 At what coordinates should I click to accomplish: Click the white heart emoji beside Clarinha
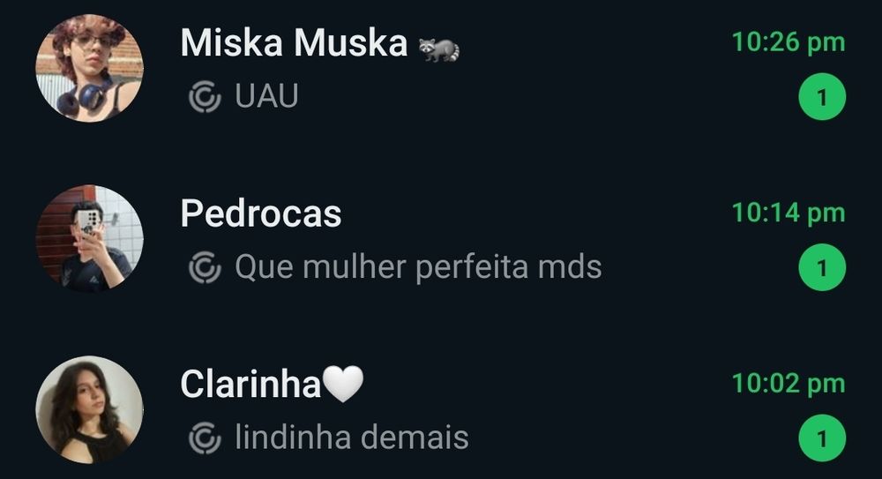(x=344, y=384)
